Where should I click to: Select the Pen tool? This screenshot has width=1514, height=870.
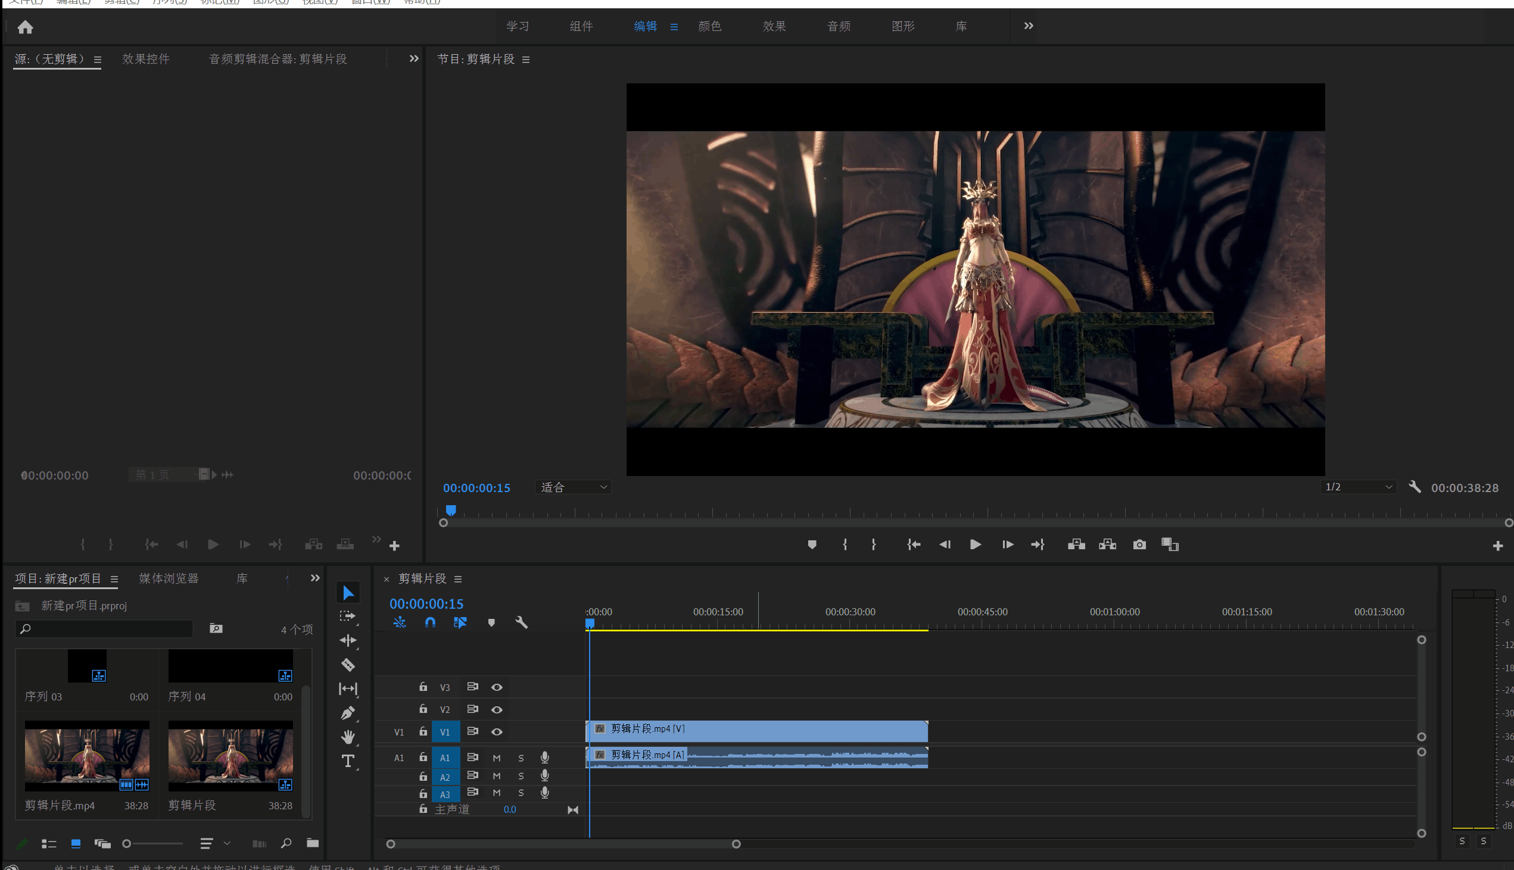click(348, 713)
